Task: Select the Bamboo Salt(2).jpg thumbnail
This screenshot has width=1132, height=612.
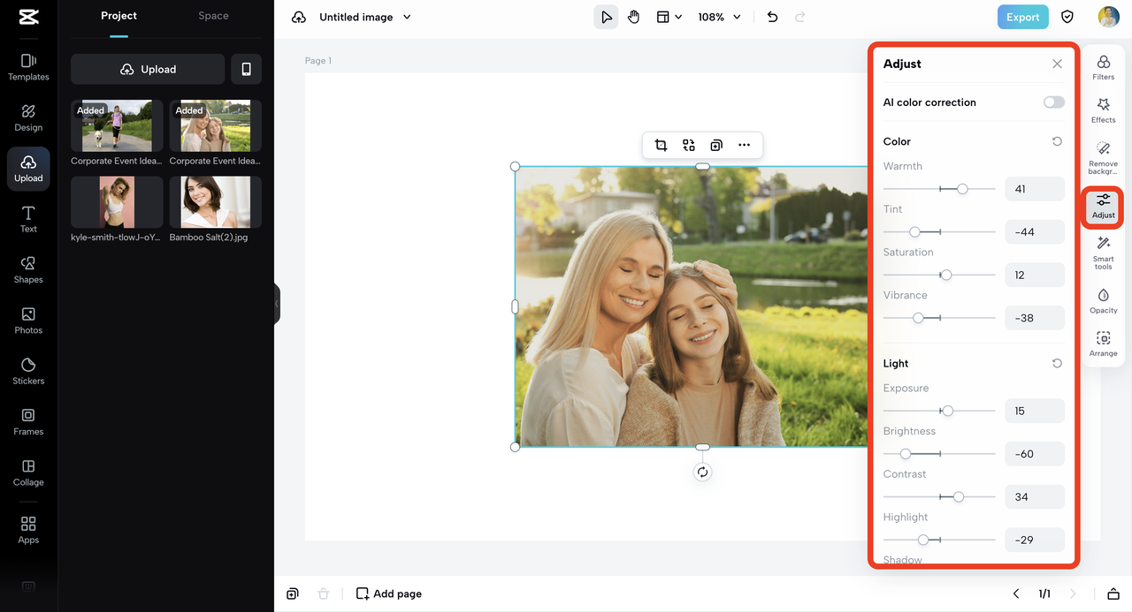Action: point(216,202)
